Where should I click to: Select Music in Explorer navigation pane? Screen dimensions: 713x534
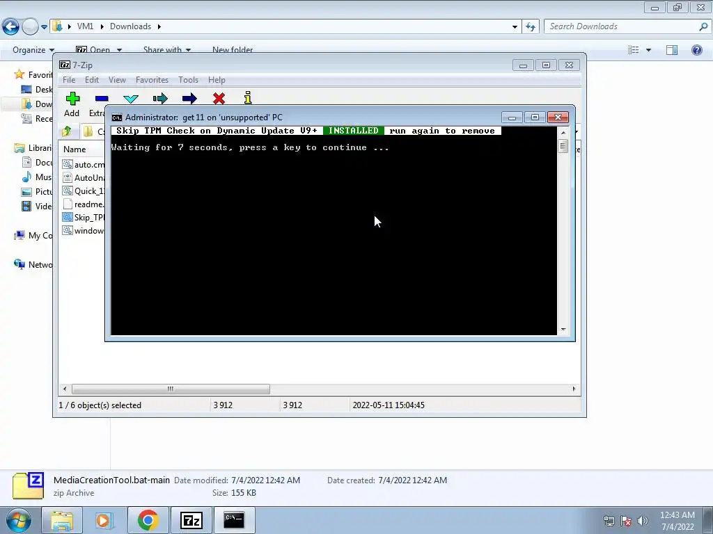pos(37,177)
